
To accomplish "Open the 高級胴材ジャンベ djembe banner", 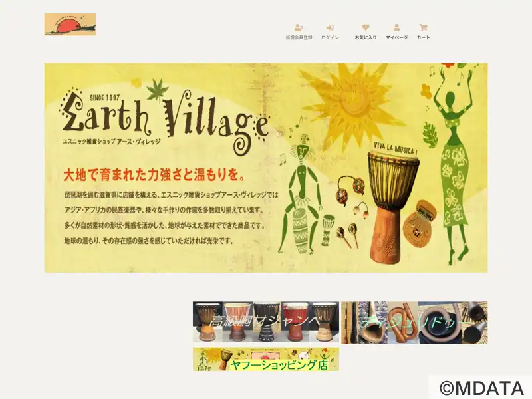I will coord(266,322).
